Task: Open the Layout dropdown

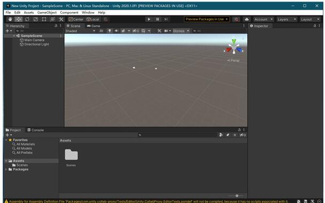Action: pos(310,19)
